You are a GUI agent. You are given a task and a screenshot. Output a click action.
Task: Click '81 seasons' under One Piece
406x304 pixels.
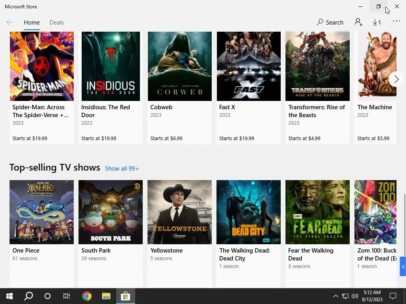[25, 258]
